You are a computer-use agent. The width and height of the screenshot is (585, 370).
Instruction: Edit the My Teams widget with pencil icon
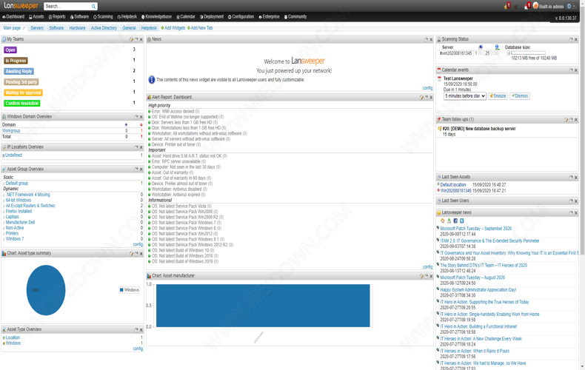[x=131, y=39]
